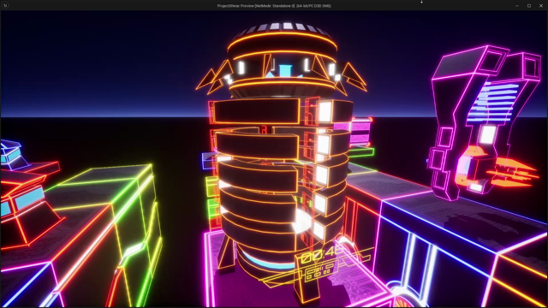Click the orange triangular spikes on tower's right

(x=353, y=79)
